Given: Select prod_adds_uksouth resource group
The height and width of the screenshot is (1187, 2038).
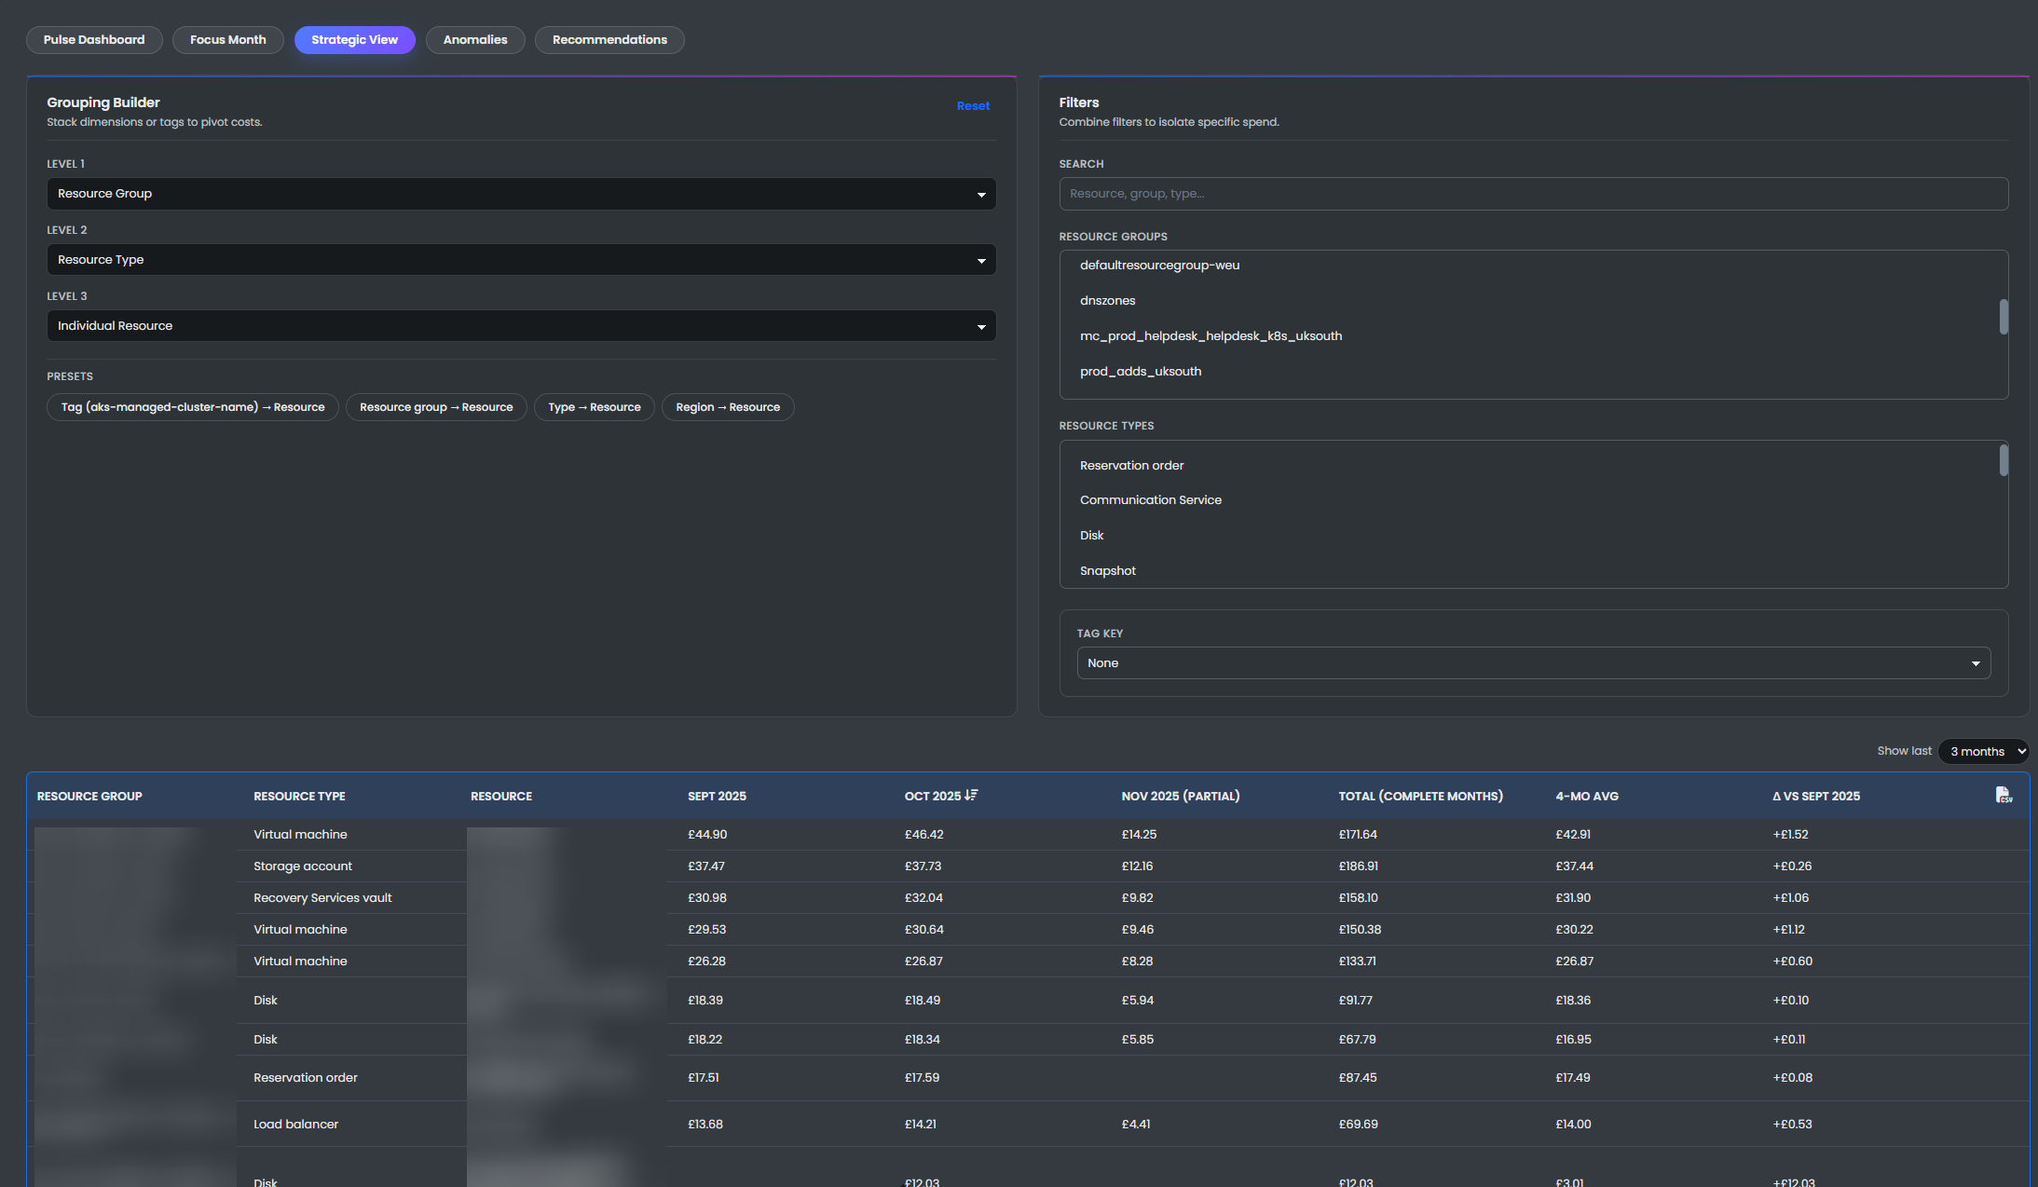Looking at the screenshot, I should tap(1141, 372).
